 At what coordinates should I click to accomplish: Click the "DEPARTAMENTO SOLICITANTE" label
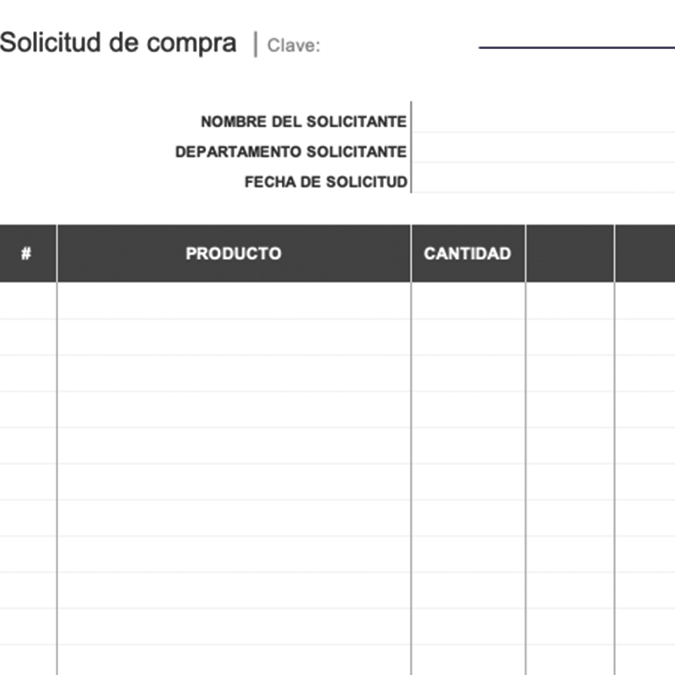(290, 153)
